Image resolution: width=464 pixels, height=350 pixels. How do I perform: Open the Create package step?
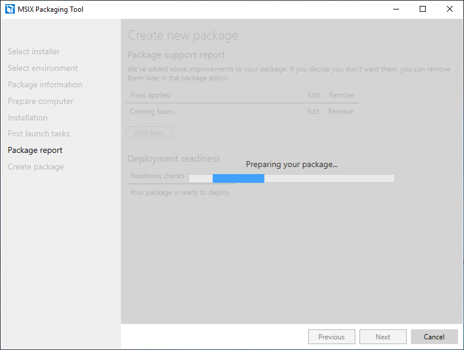(36, 167)
